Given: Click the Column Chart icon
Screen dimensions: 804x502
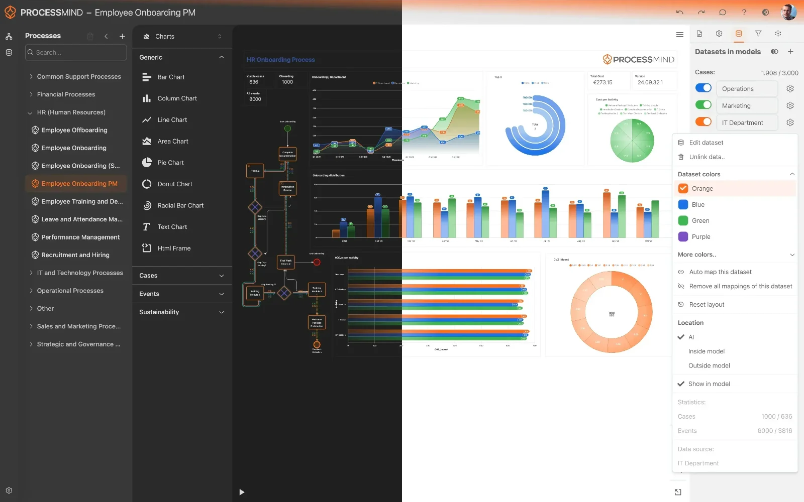Looking at the screenshot, I should (147, 98).
